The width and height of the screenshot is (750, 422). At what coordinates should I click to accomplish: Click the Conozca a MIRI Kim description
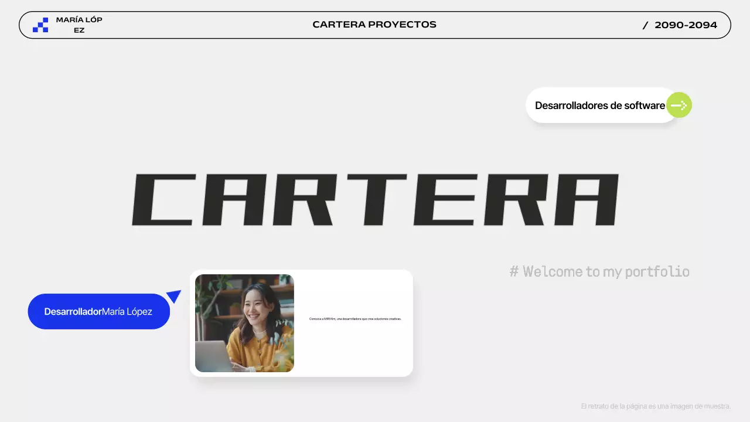tap(355, 319)
